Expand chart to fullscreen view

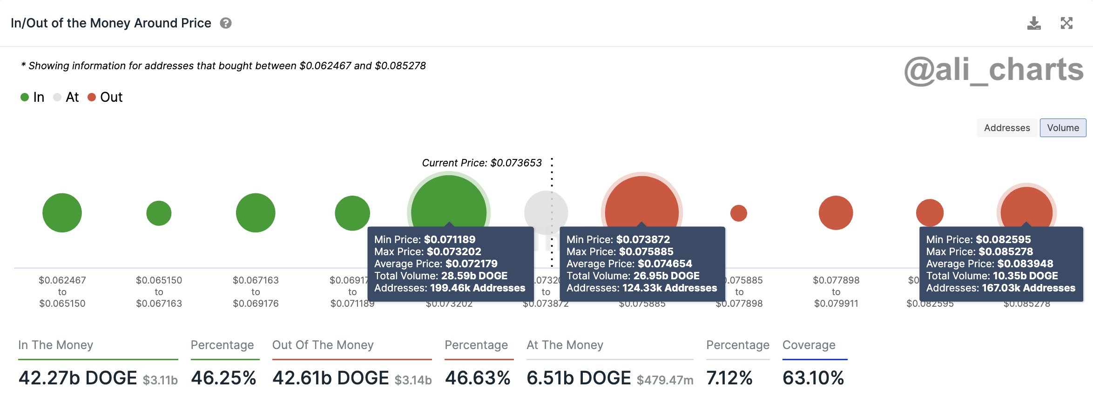(x=1066, y=23)
